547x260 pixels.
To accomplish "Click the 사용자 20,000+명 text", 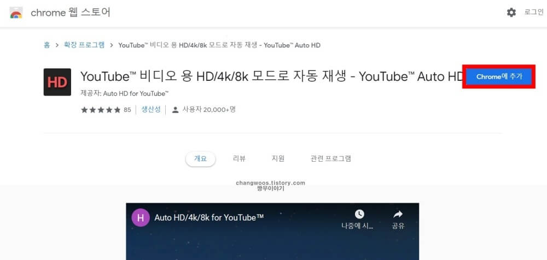I will 210,109.
